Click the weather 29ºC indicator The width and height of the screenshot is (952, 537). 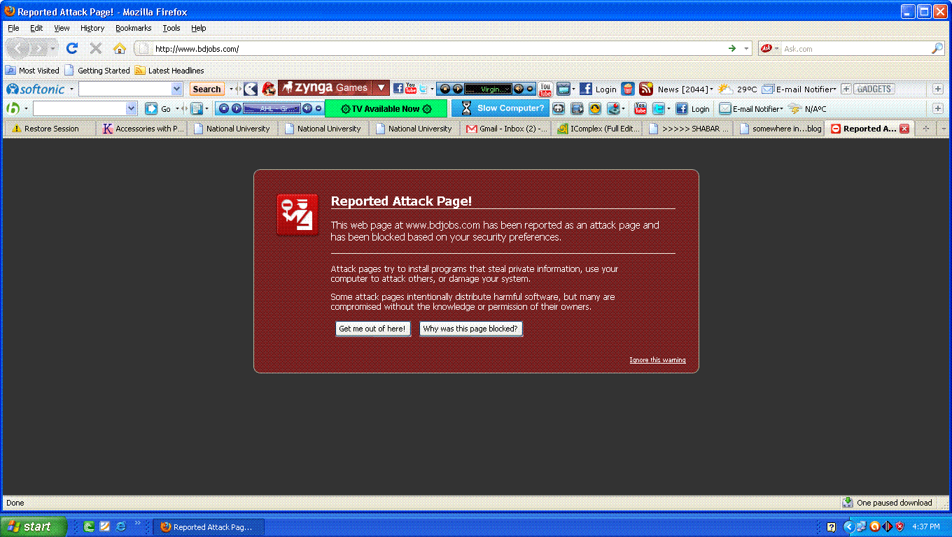[738, 89]
